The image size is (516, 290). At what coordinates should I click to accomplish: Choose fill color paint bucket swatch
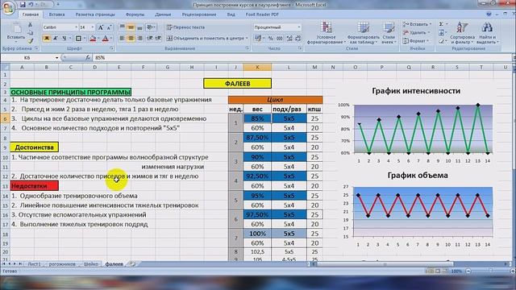[93, 39]
